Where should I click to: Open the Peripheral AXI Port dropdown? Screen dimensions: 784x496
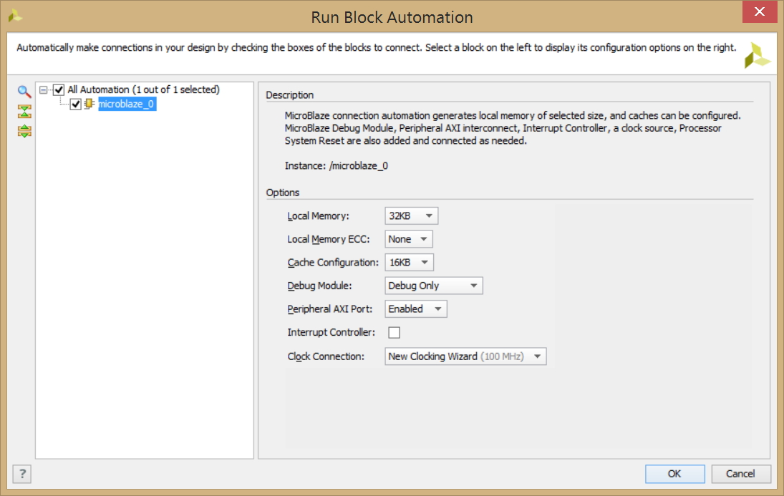(x=415, y=309)
